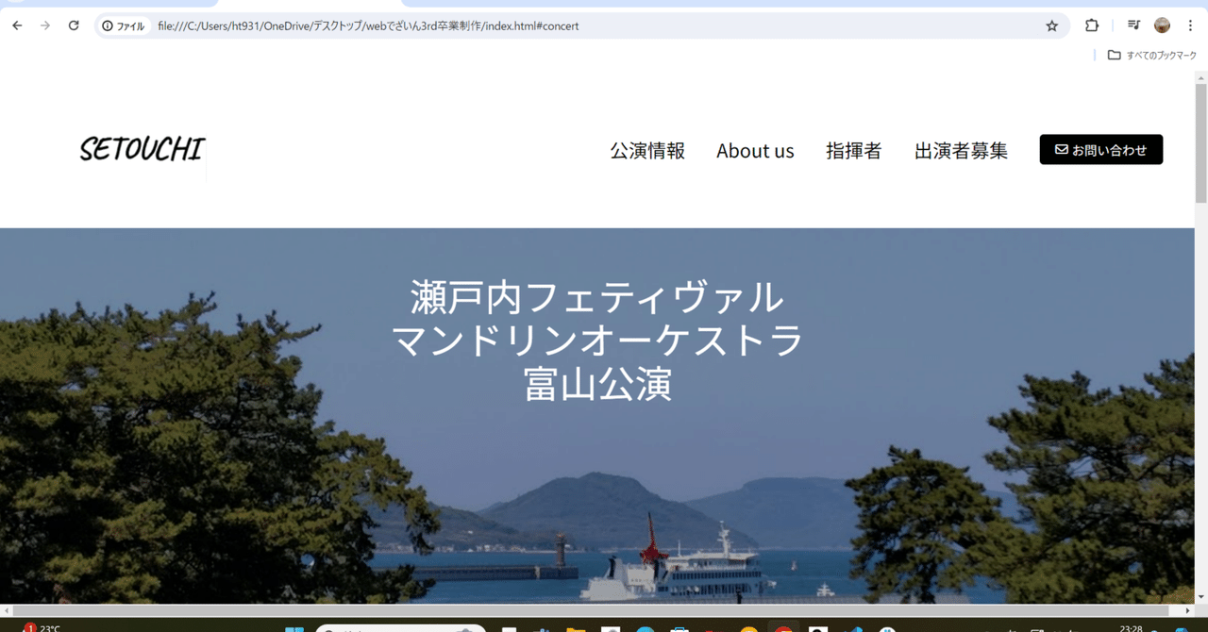1208x632 pixels.
Task: Click inside the address bar
Action: [x=377, y=25]
